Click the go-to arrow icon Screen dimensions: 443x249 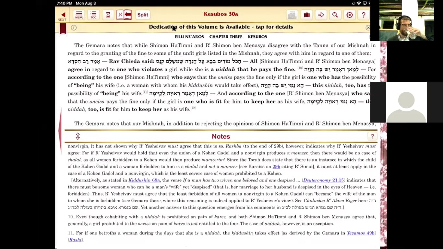coord(321,15)
